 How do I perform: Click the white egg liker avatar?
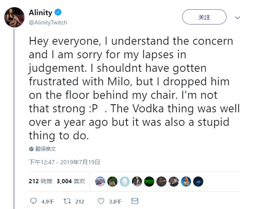[124, 181]
